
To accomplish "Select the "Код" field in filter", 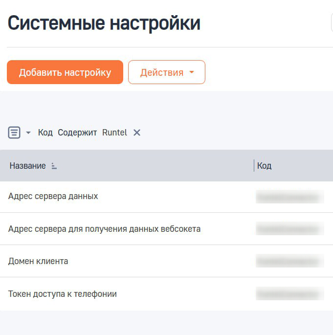I will click(x=45, y=133).
